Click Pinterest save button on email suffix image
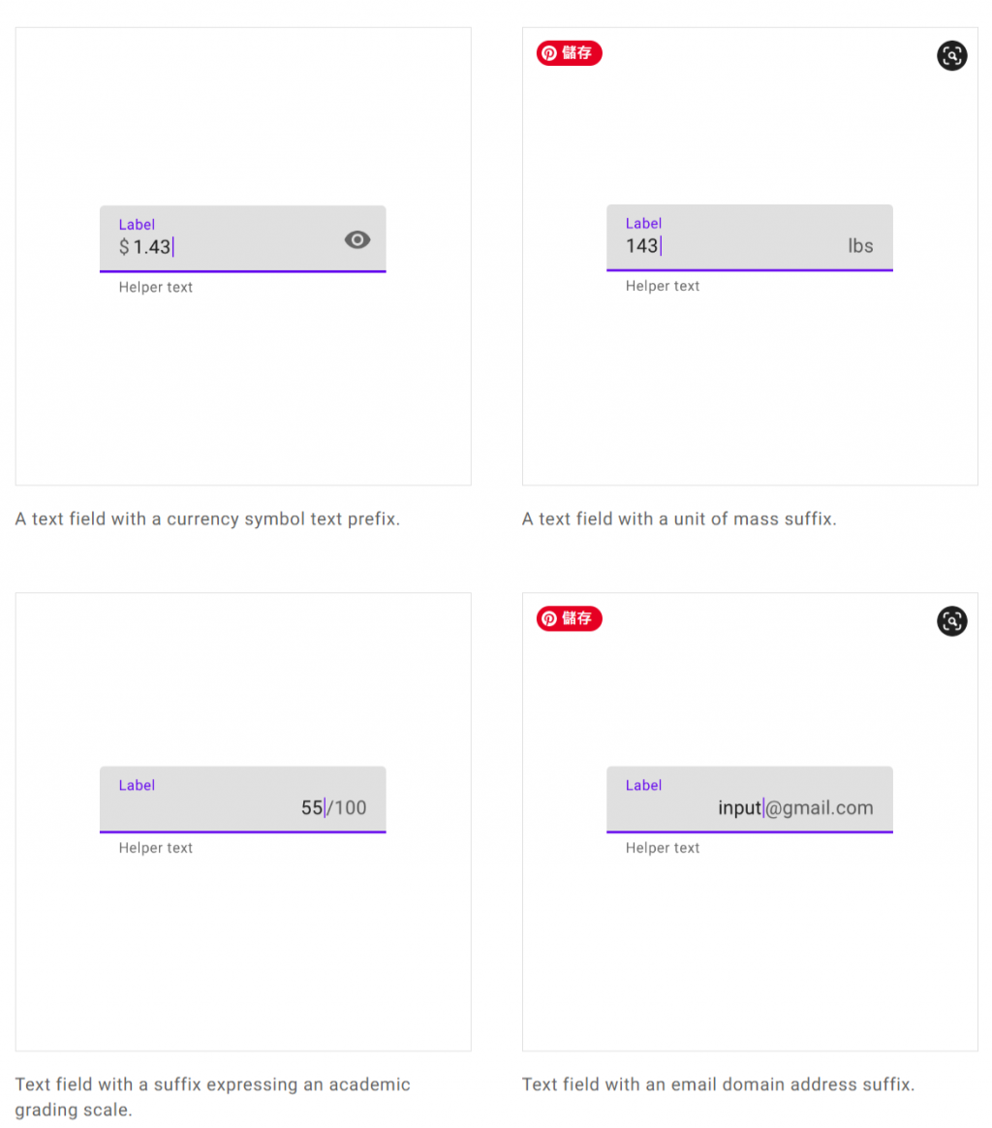 [570, 618]
